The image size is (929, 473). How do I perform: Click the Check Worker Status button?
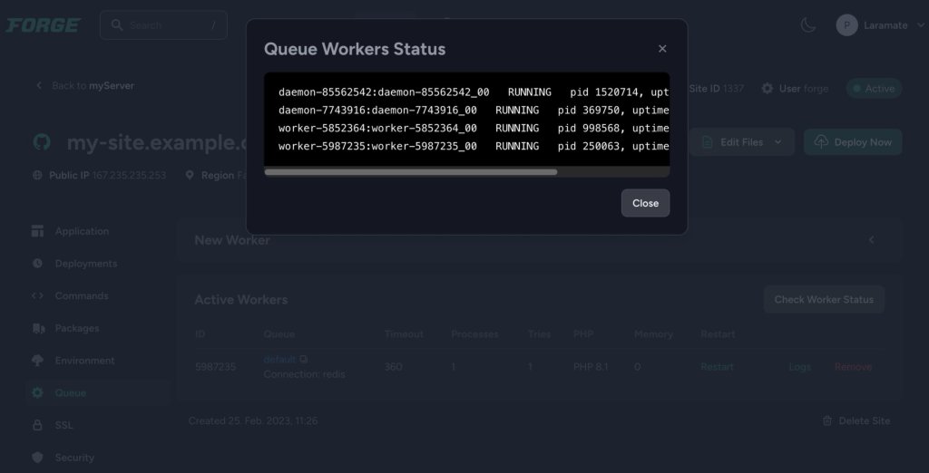pos(824,300)
